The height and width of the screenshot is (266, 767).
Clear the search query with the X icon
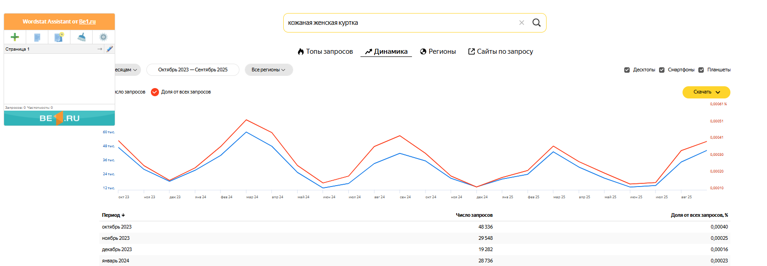coord(522,23)
